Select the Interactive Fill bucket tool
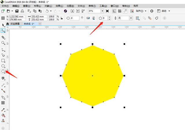This screenshot has width=185, height=130. (x=3, y=115)
